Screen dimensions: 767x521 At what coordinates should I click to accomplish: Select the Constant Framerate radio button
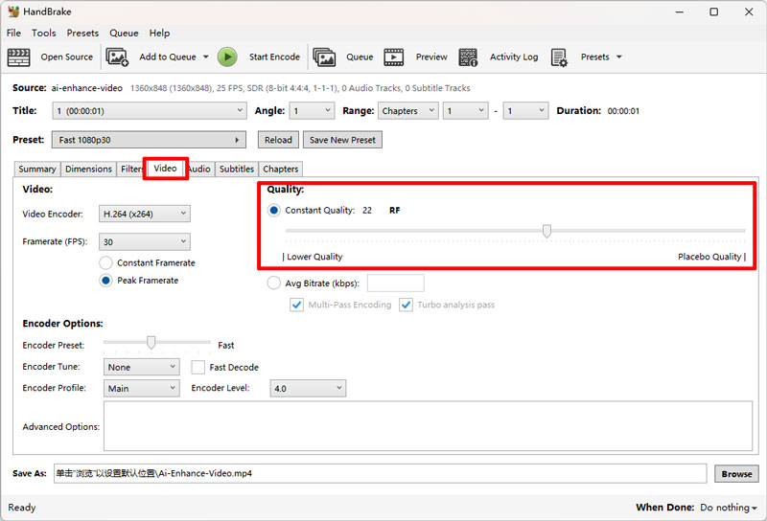(105, 263)
